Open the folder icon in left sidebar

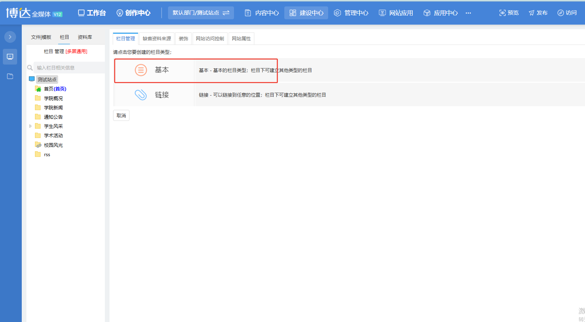click(x=10, y=76)
